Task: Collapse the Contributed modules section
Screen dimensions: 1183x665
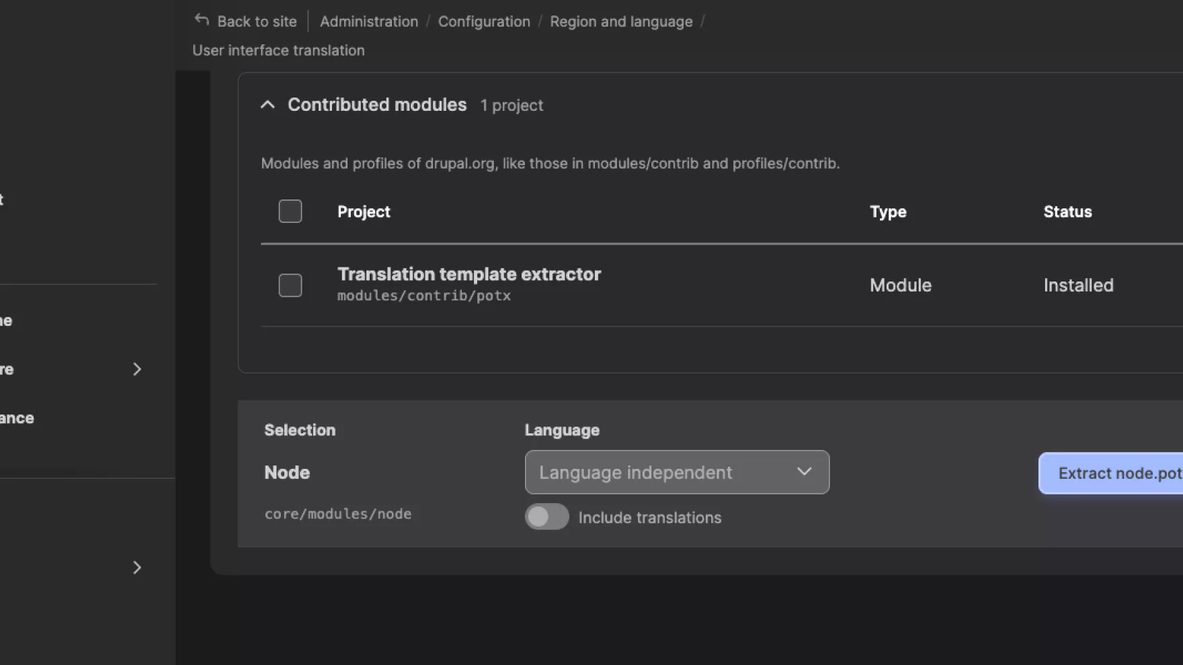Action: (x=268, y=105)
